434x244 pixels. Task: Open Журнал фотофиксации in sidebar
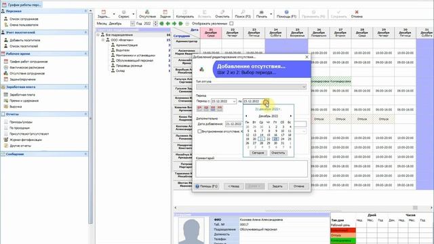tap(22, 140)
